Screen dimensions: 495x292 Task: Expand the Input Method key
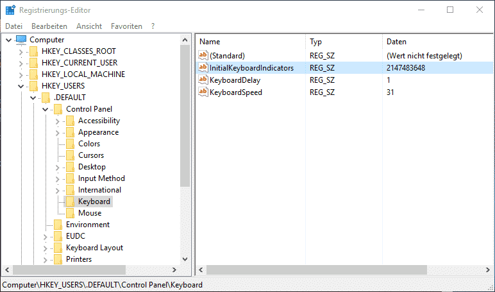coord(58,179)
